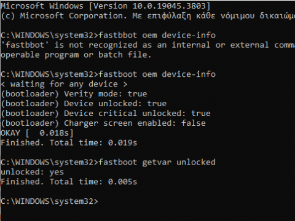
Task: Click the empty console area below the prompt
Action: pyautogui.click(x=147, y=214)
